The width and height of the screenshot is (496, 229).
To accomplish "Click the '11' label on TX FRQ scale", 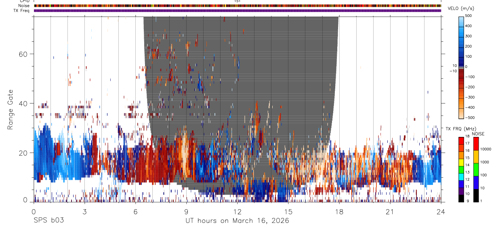I will pyautogui.click(x=468, y=187).
